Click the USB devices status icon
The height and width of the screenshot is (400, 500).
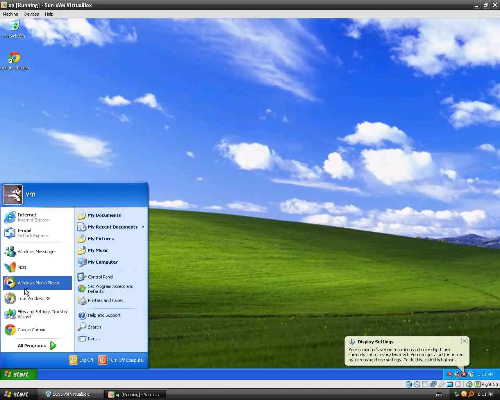pos(441,384)
